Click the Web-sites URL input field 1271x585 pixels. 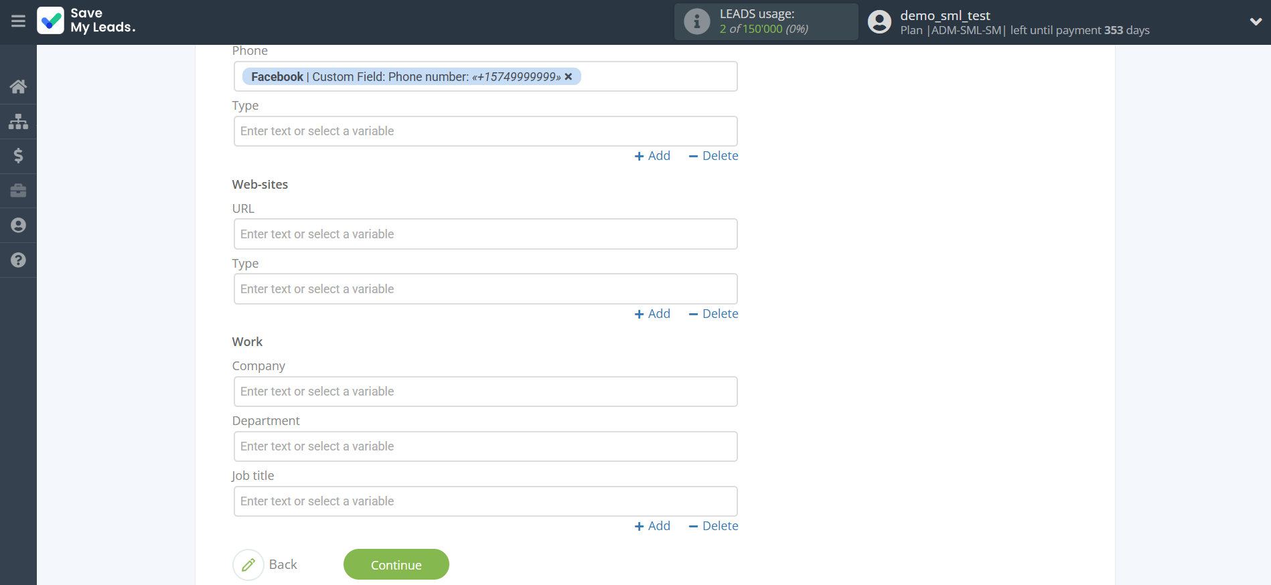(485, 234)
